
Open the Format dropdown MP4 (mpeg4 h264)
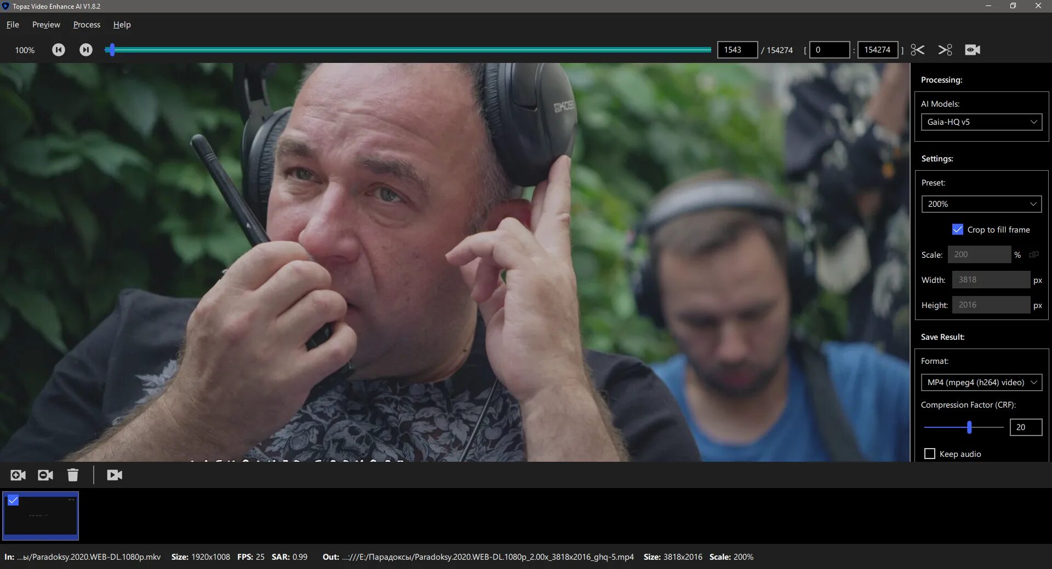981,382
